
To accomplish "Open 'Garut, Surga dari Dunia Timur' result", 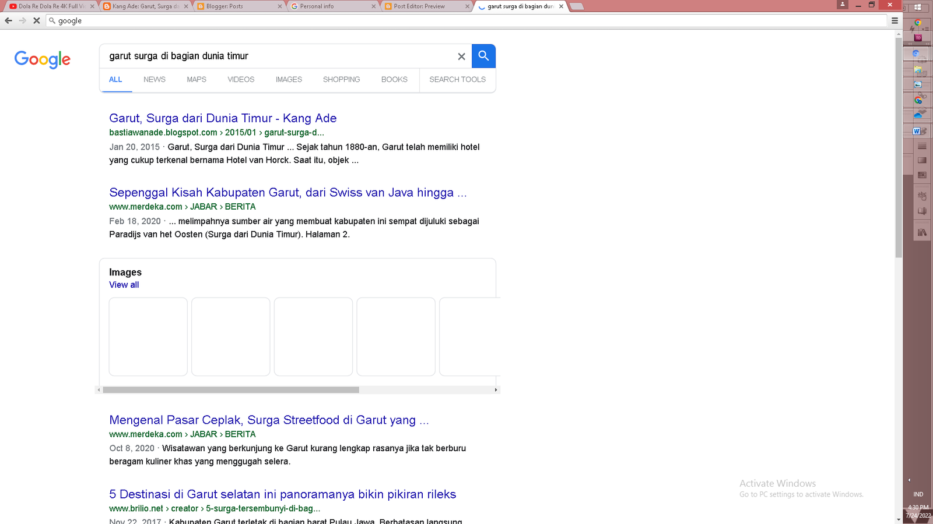I will [x=223, y=118].
